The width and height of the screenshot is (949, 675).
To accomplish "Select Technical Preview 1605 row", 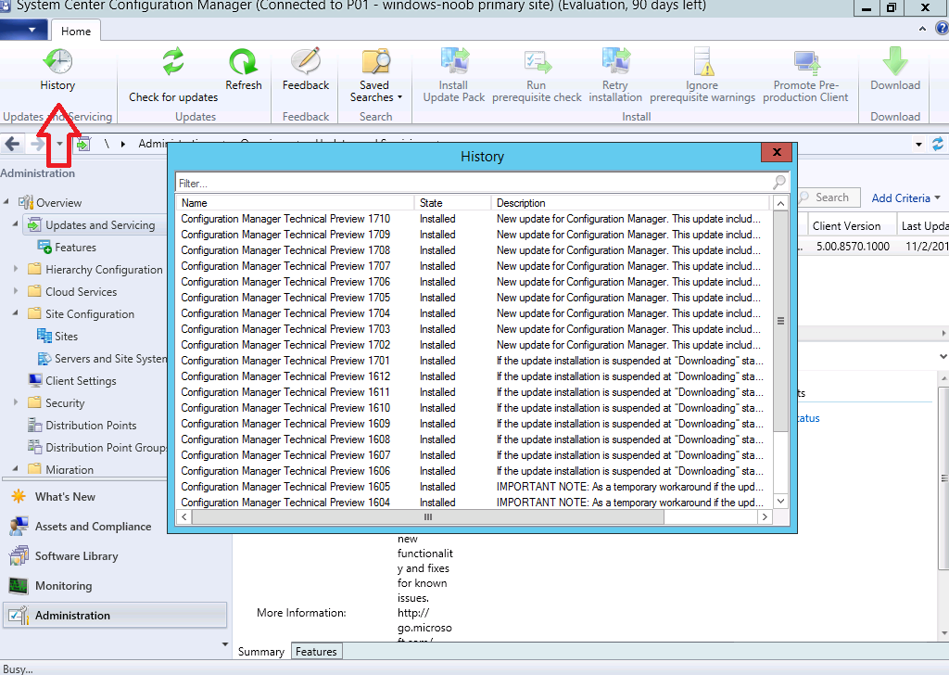I will click(474, 486).
